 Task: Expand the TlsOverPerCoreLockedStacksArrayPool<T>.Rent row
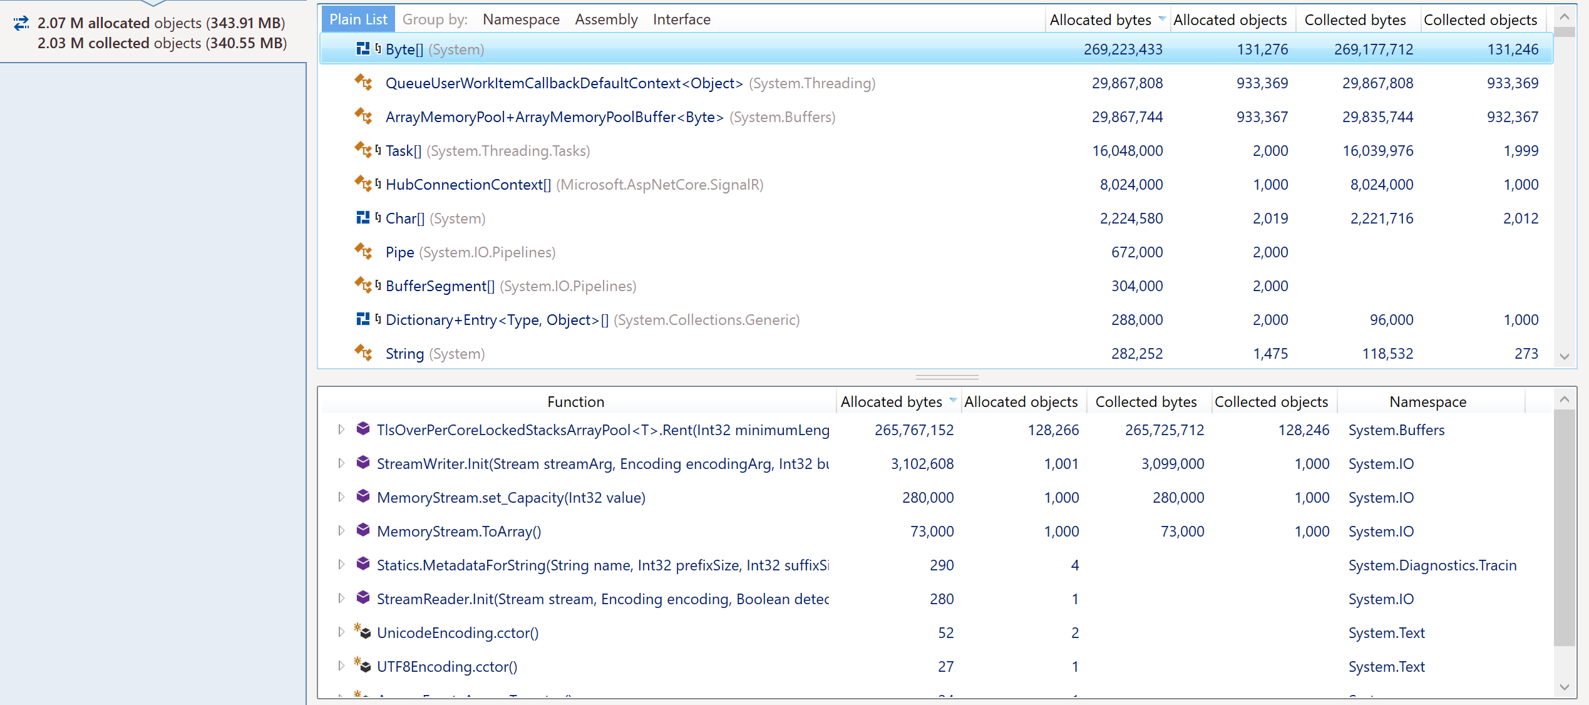(x=341, y=430)
